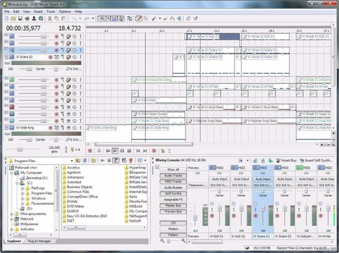Screen dimensions: 339x253
Task: Open the Tools menu
Action: click(x=51, y=11)
